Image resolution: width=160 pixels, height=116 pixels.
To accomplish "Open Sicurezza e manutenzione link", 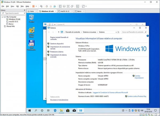I will (x=59, y=100).
